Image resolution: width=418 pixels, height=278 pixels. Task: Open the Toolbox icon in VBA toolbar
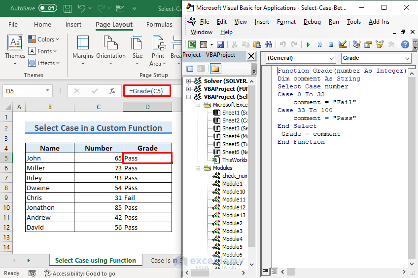(x=391, y=44)
